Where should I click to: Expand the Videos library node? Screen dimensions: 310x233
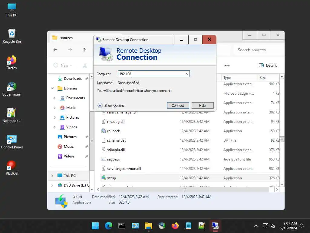click(55, 127)
